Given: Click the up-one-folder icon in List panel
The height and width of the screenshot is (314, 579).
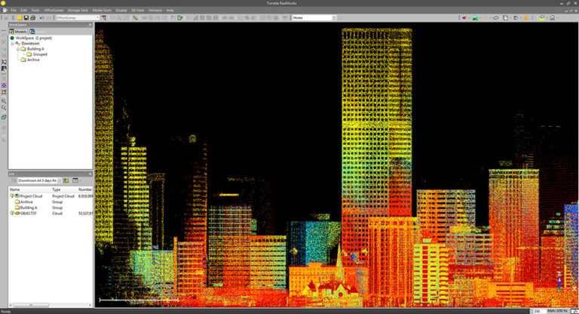Looking at the screenshot, I should (66, 181).
